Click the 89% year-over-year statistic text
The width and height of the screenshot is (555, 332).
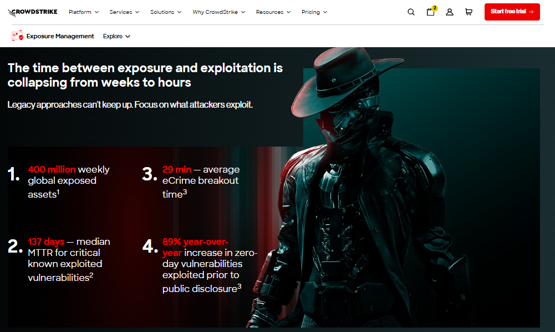click(x=195, y=247)
